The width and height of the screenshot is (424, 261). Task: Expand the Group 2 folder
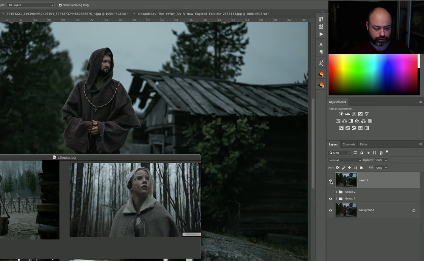336,192
